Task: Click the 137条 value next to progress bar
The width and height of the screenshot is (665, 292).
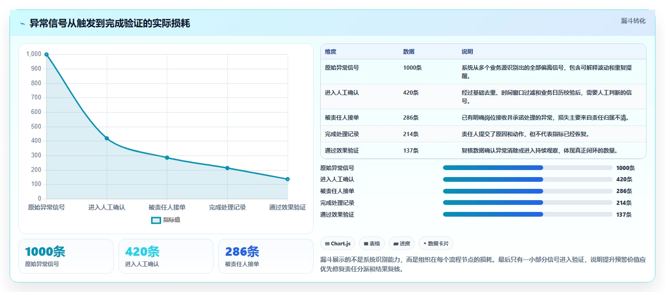Action: [624, 215]
